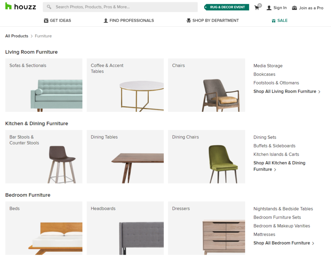Image resolution: width=331 pixels, height=257 pixels.
Task: Click the Houzz logo
Action: pyautogui.click(x=21, y=7)
